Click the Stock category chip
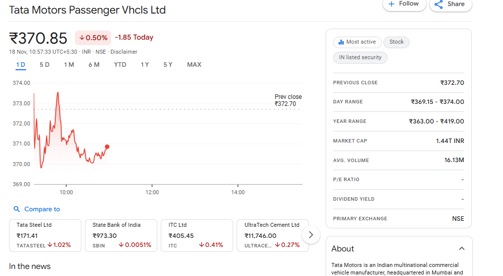The width and height of the screenshot is (503, 276). (396, 42)
